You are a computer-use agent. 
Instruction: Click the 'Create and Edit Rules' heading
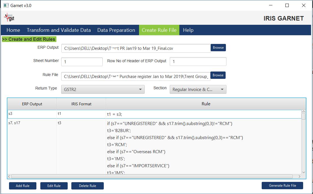pos(29,39)
